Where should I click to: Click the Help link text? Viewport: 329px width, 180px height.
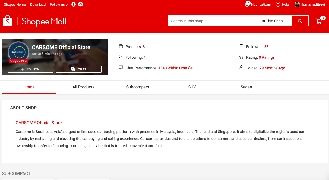(x=285, y=5)
